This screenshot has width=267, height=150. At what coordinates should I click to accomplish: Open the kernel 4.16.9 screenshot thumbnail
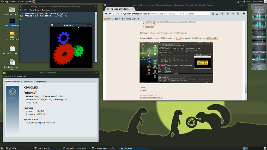coord(177,63)
